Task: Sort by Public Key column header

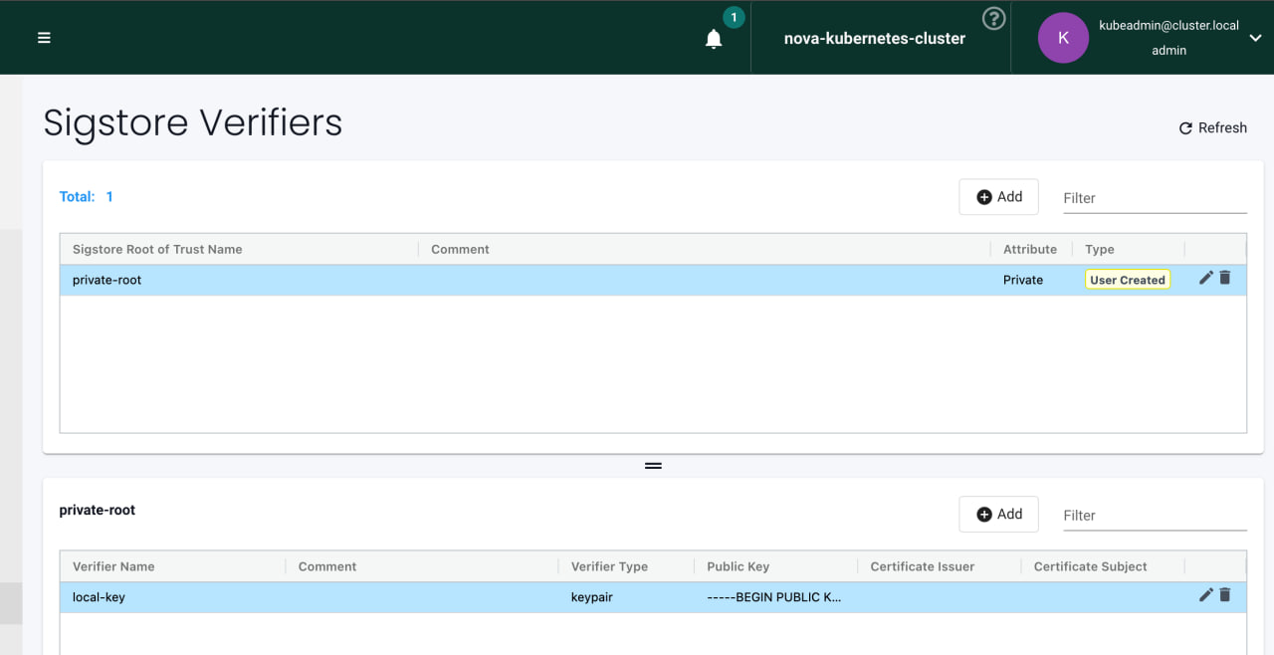Action: pyautogui.click(x=738, y=566)
